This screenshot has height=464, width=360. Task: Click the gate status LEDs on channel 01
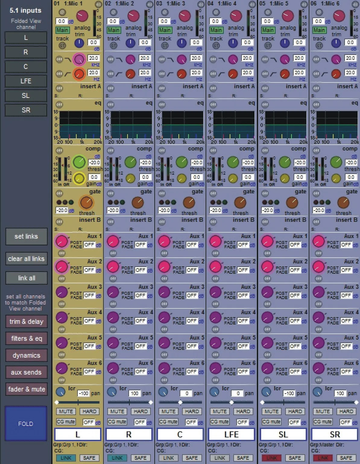pyautogui.click(x=65, y=202)
